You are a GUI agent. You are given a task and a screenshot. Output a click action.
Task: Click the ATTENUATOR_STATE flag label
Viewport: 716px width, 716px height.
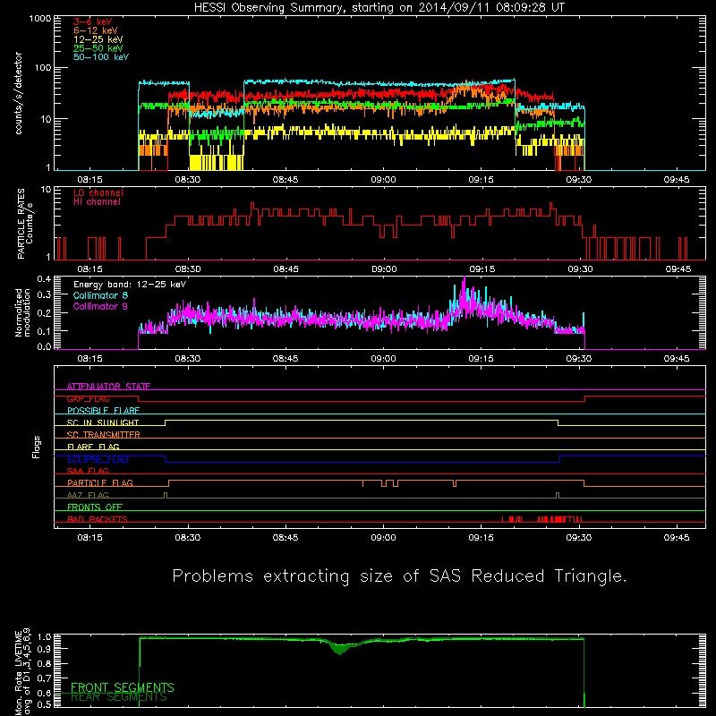(108, 387)
